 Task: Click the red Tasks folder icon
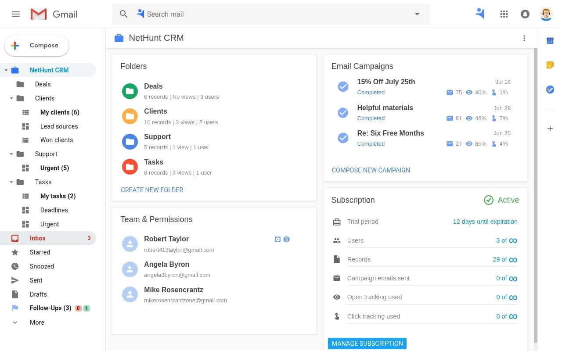[x=130, y=167]
